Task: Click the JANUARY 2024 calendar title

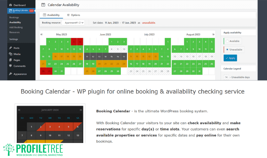Action: pos(50,110)
